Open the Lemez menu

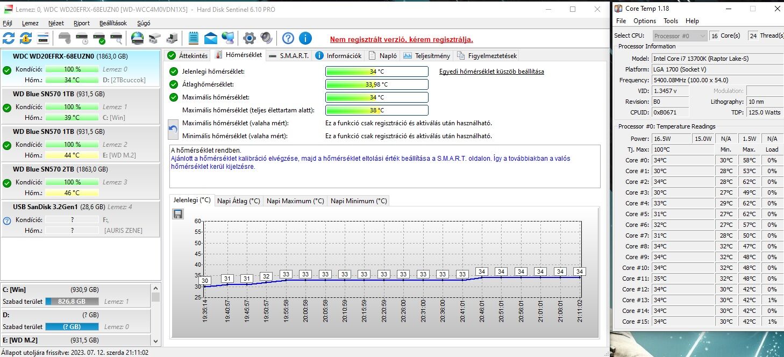tap(30, 23)
